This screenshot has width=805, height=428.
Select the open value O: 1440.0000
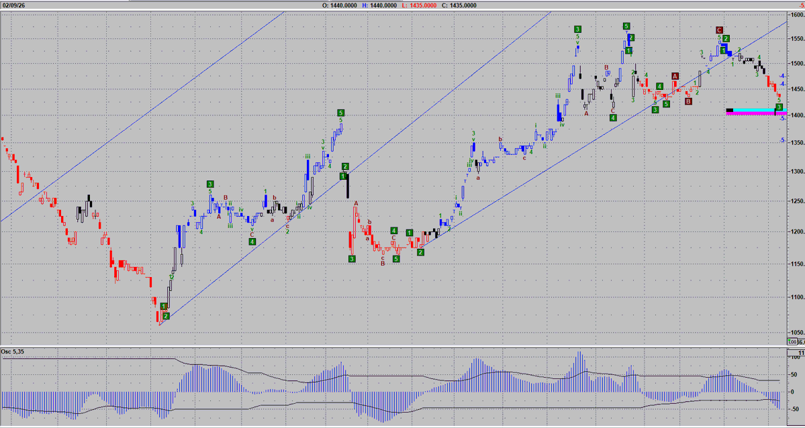pyautogui.click(x=340, y=5)
